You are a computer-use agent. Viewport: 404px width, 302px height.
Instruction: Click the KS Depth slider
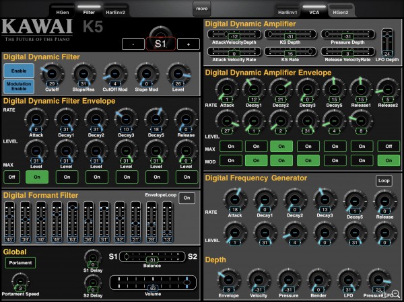pyautogui.click(x=290, y=34)
